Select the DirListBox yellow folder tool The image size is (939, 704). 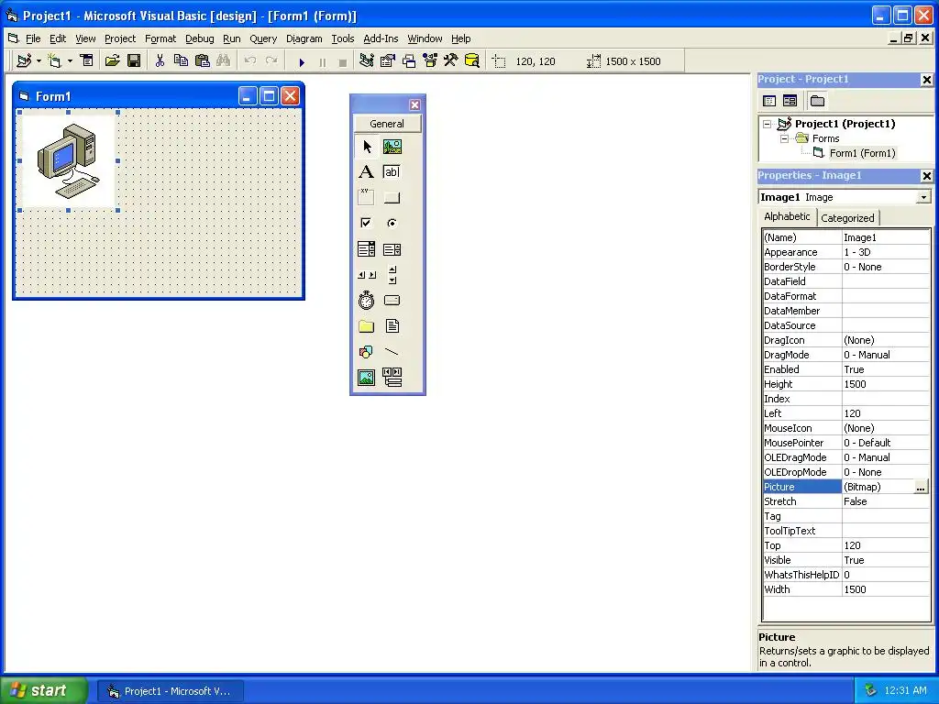tap(367, 326)
